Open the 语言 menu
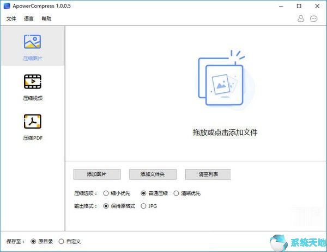This screenshot has width=327, height=252. coord(29,18)
